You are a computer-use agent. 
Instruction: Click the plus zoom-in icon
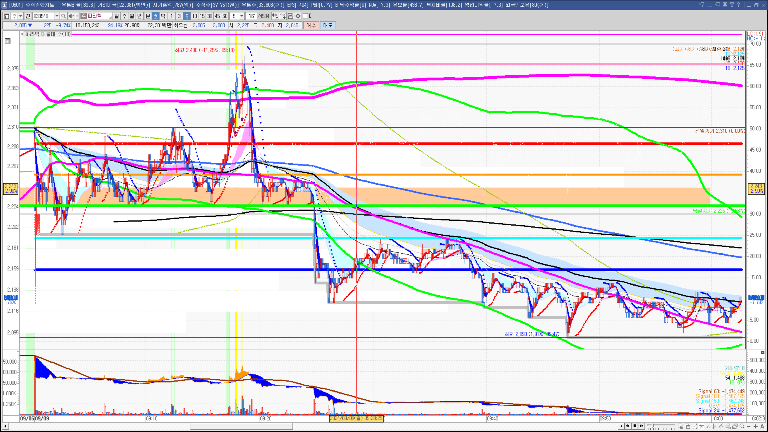(756, 426)
